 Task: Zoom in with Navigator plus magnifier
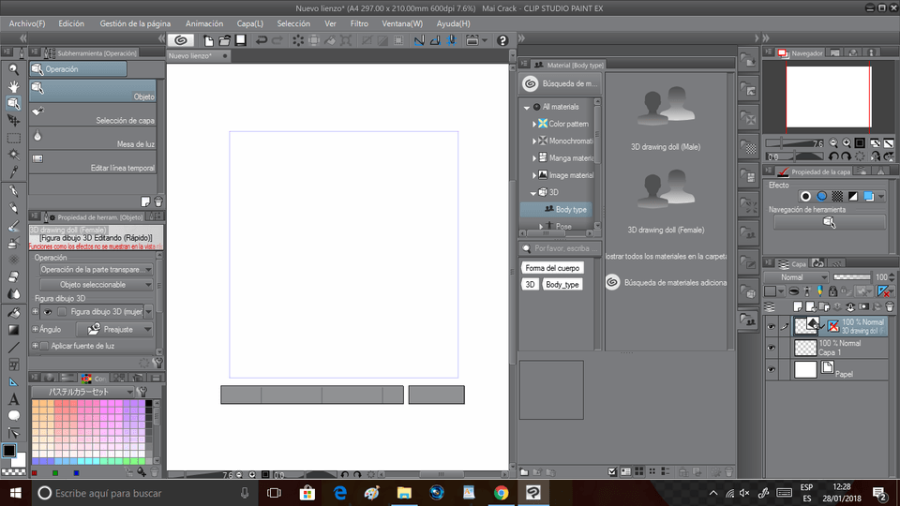coord(847,142)
